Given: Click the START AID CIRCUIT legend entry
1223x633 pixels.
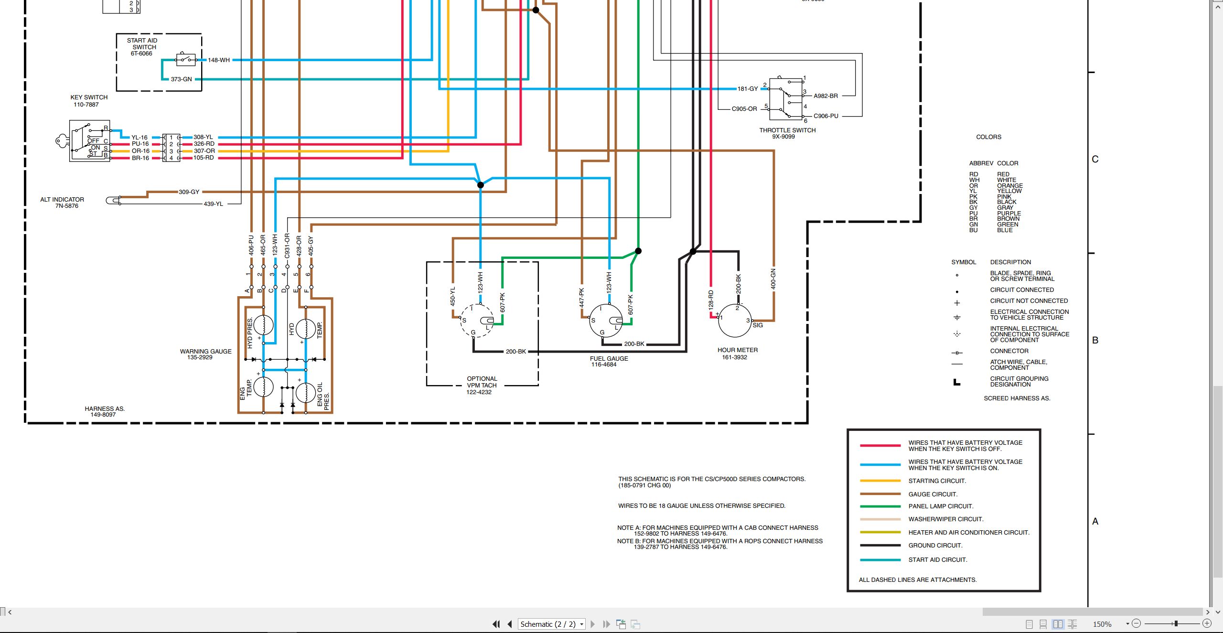Looking at the screenshot, I should click(x=938, y=560).
